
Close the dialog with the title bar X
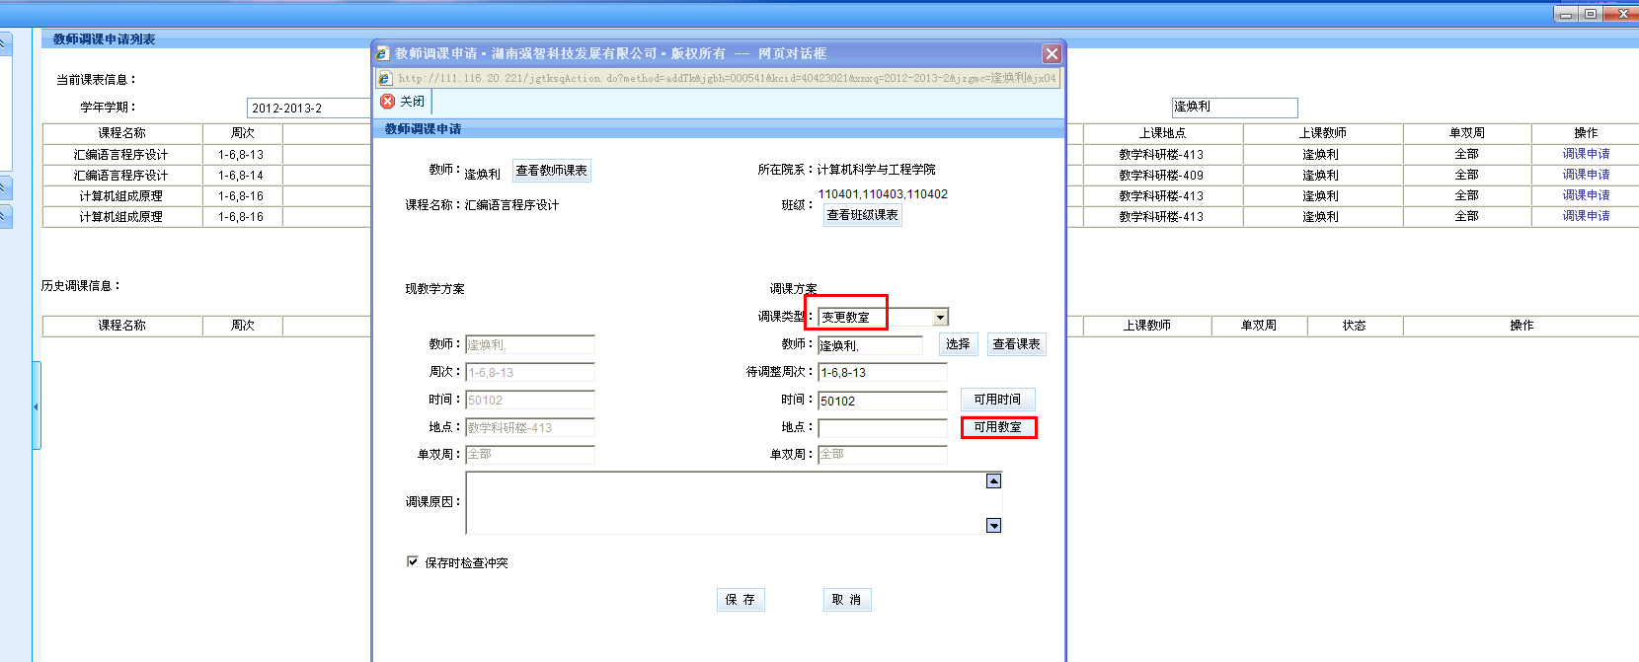(1052, 53)
